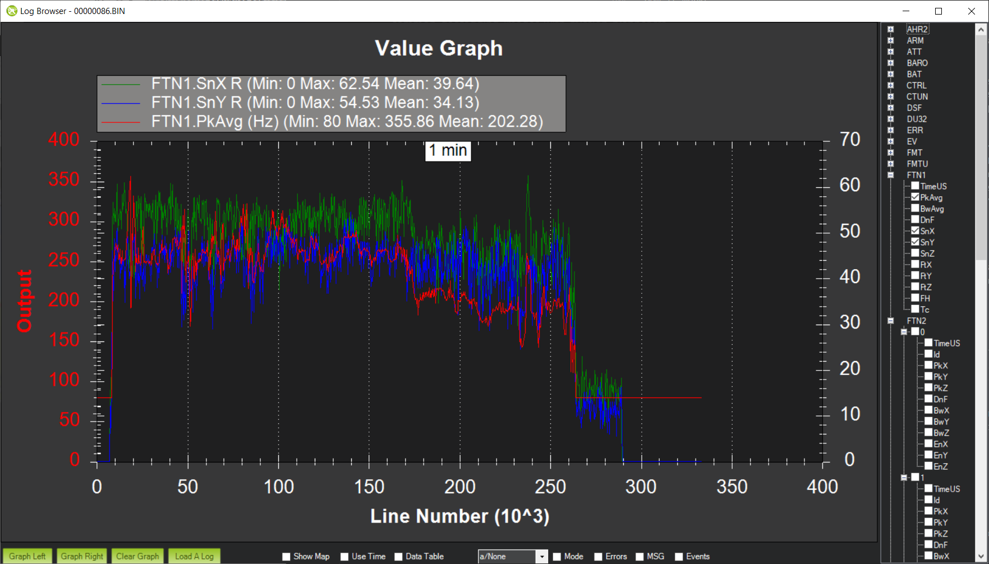989x564 pixels.
Task: Click the Graph Left button
Action: pyautogui.click(x=27, y=556)
